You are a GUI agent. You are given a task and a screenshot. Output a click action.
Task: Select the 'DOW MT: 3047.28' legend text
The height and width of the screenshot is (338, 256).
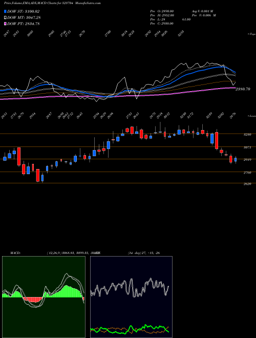tap(24, 18)
